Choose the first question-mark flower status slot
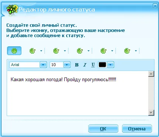The height and width of the screenshot is (137, 159). (x=33, y=51)
